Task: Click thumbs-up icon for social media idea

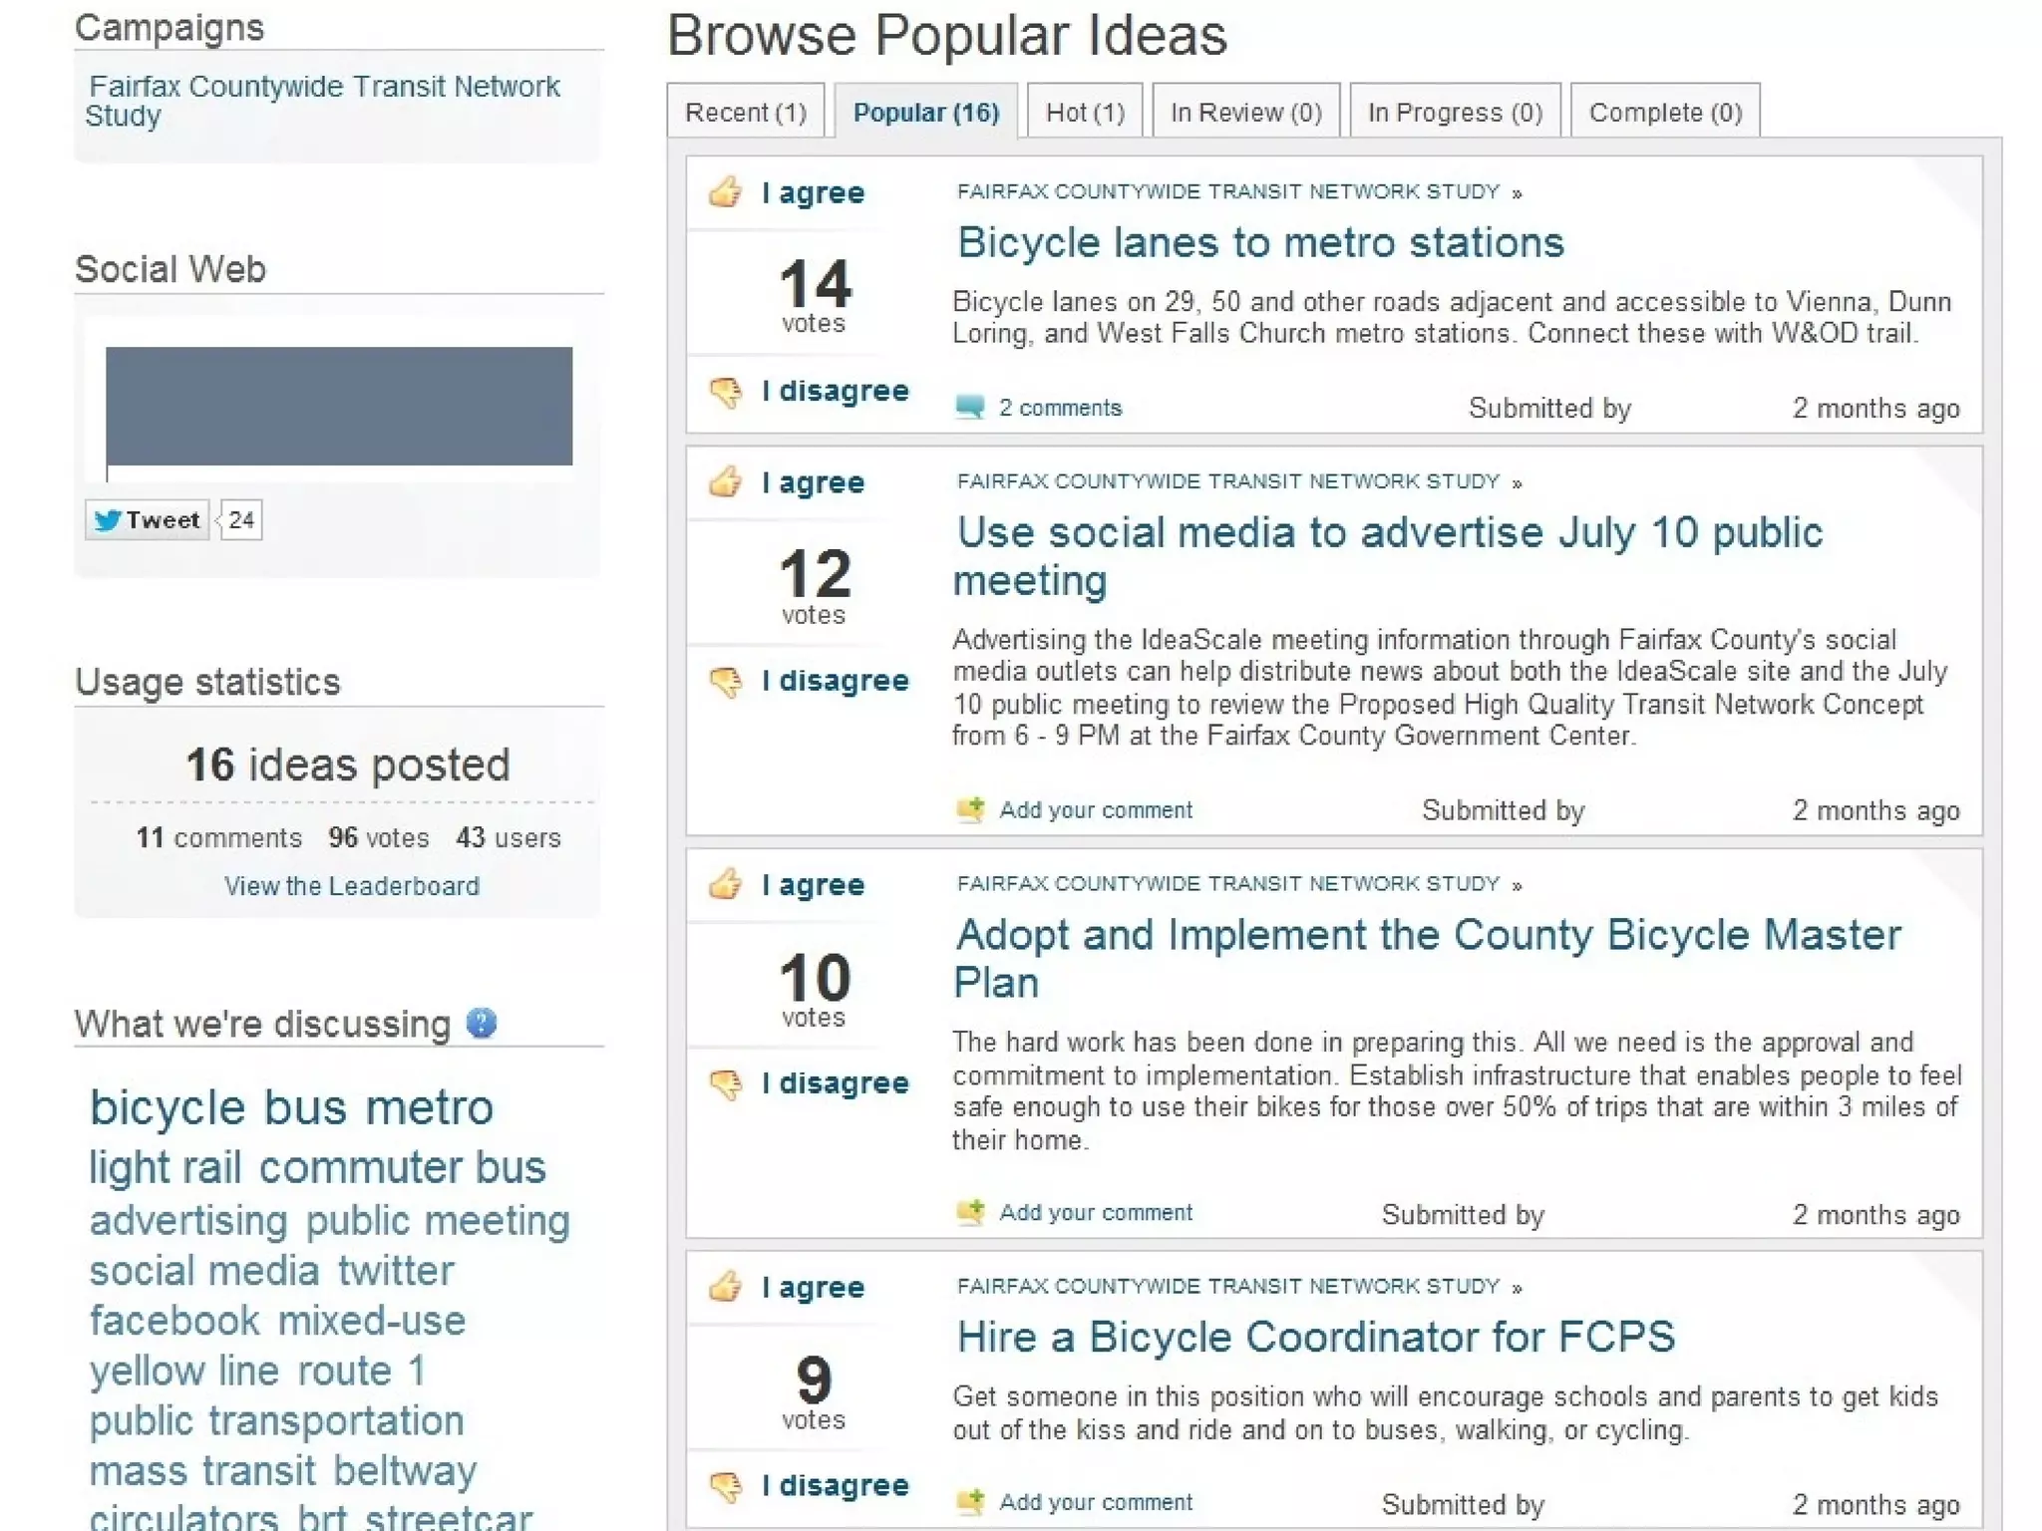Action: (x=726, y=482)
